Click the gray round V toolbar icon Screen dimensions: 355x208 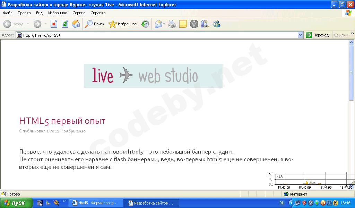click(194, 24)
